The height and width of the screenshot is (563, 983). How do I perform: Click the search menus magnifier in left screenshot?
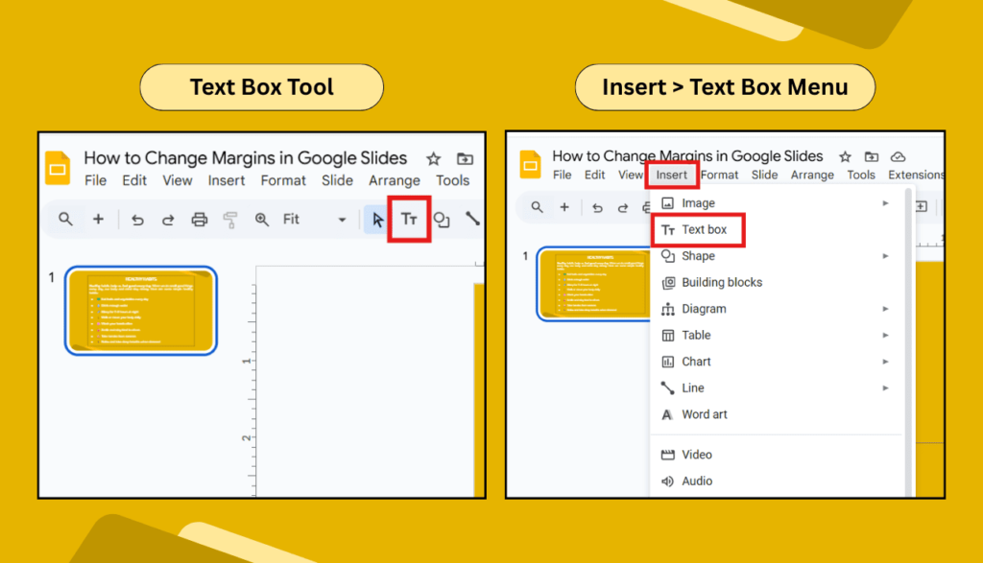(x=65, y=220)
